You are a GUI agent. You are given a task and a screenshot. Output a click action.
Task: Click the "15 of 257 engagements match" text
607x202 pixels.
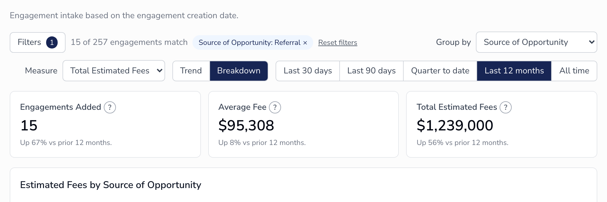(x=129, y=42)
